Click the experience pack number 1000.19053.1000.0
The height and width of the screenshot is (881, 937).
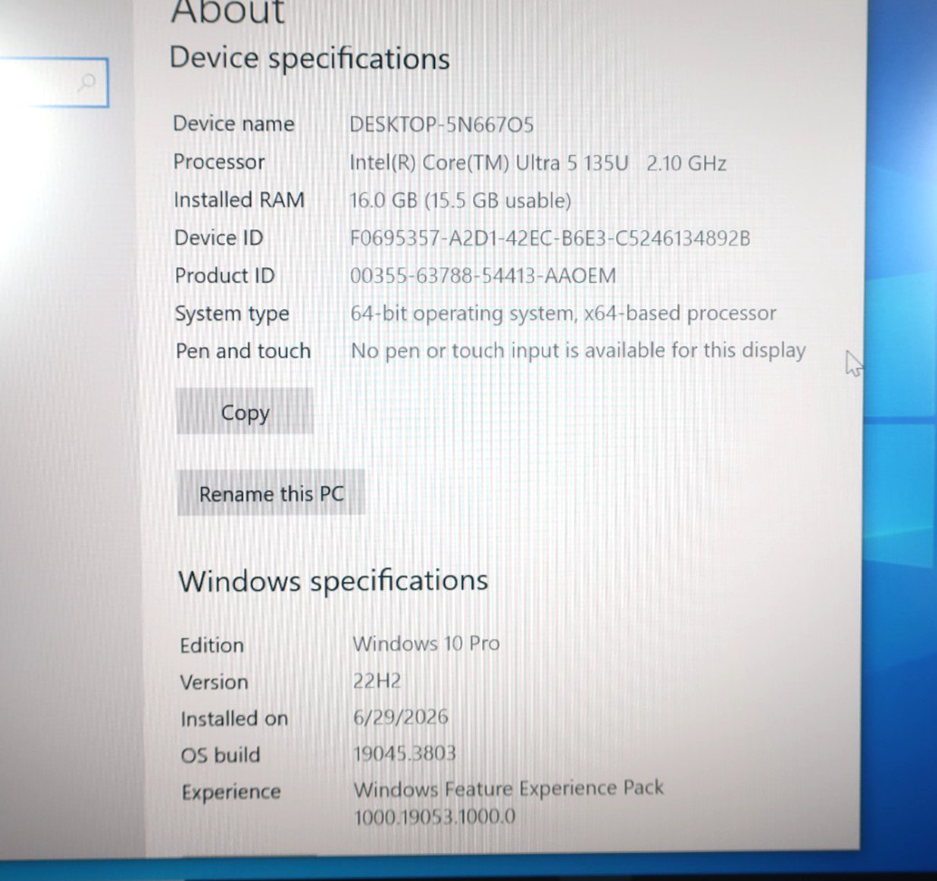click(434, 817)
